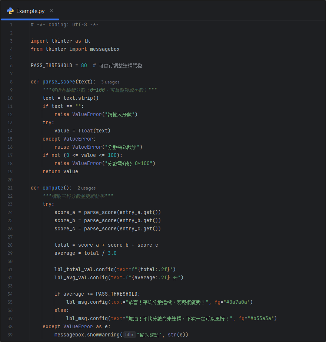Image resolution: width=326 pixels, height=342 pixels.
Task: Click the 3.0 divisor on line 29
Action: [x=112, y=253]
